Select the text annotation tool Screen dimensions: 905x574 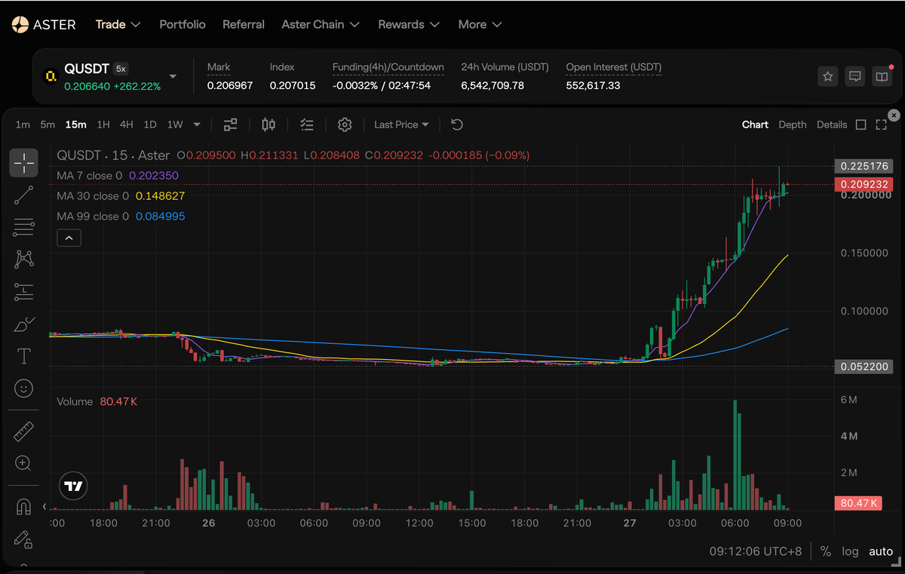(23, 356)
